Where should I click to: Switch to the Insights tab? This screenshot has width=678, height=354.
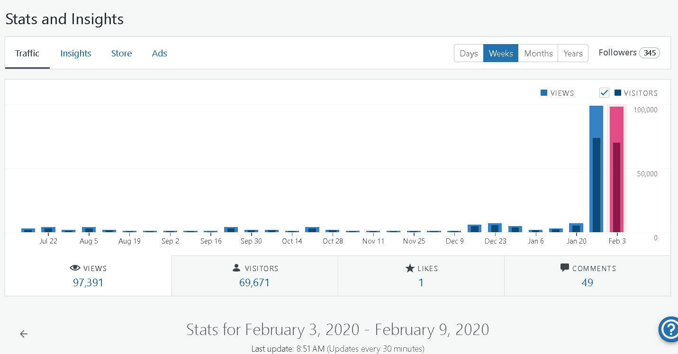pos(76,54)
